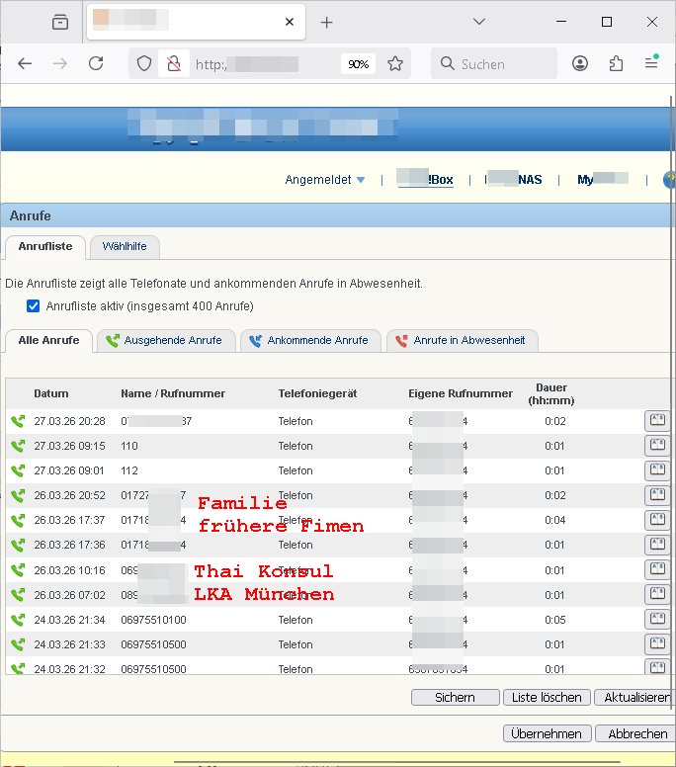Open the Firefox account icon
This screenshot has width=676, height=767.
click(x=580, y=63)
